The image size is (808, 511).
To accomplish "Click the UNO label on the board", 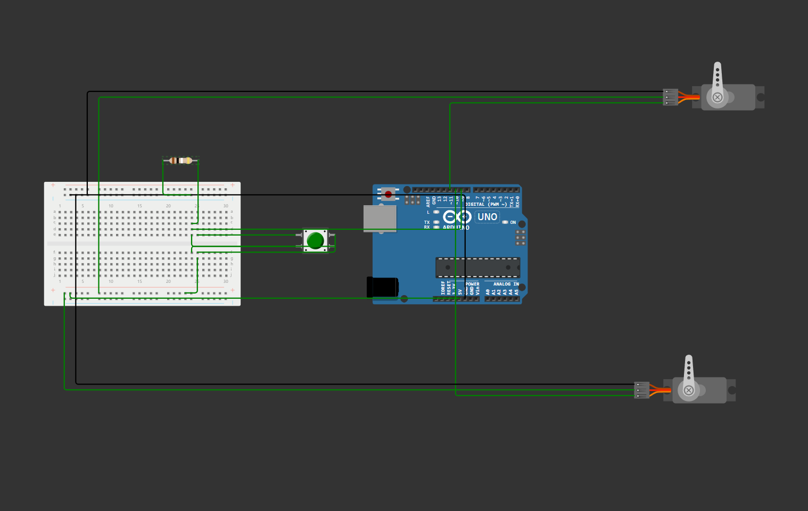I will [487, 217].
